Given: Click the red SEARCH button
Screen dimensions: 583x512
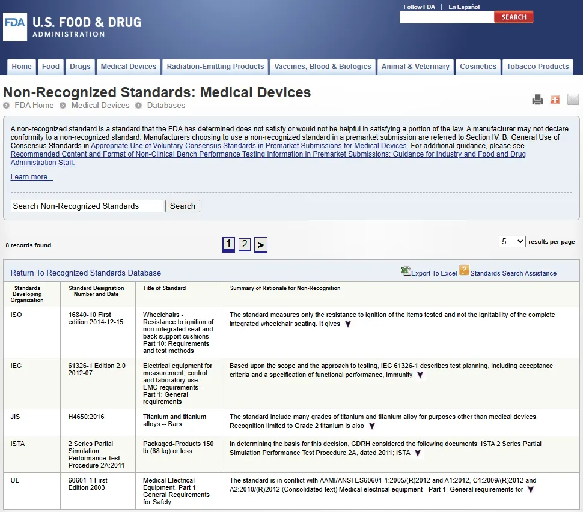Looking at the screenshot, I should pyautogui.click(x=513, y=17).
